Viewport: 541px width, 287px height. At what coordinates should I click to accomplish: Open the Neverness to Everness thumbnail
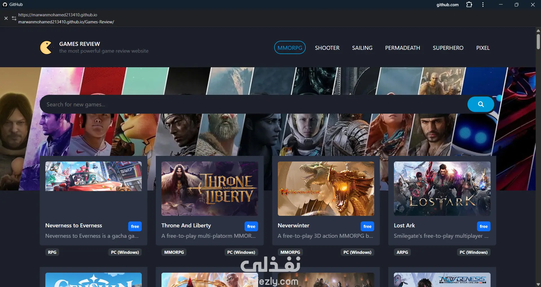94,176
